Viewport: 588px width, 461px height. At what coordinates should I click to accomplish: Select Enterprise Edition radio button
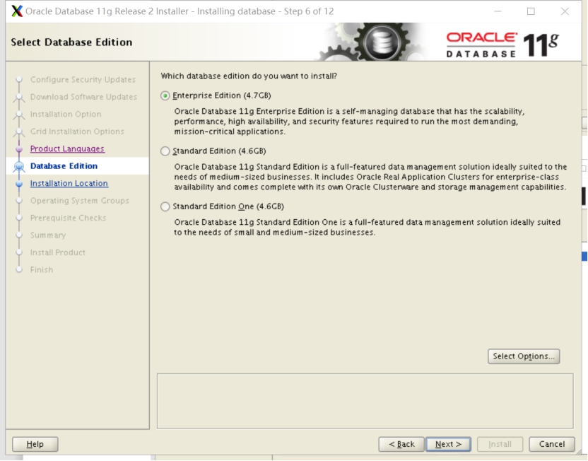(165, 95)
